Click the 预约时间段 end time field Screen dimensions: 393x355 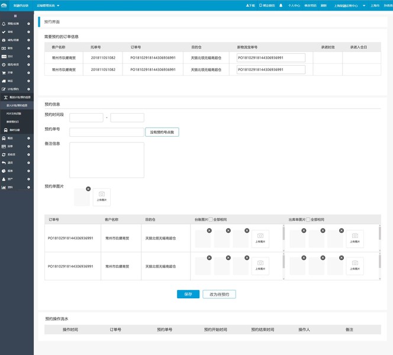(x=127, y=118)
